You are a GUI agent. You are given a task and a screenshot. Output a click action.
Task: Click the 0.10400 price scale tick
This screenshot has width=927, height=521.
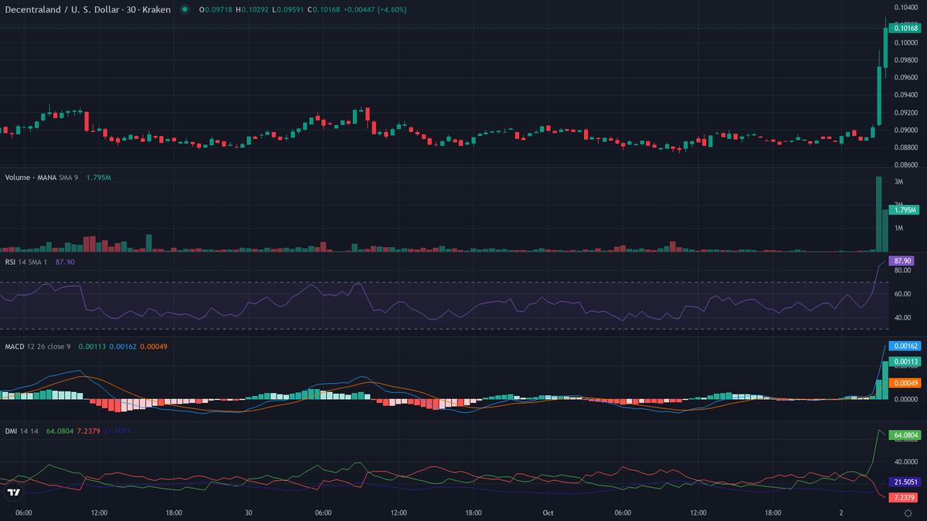(x=905, y=7)
